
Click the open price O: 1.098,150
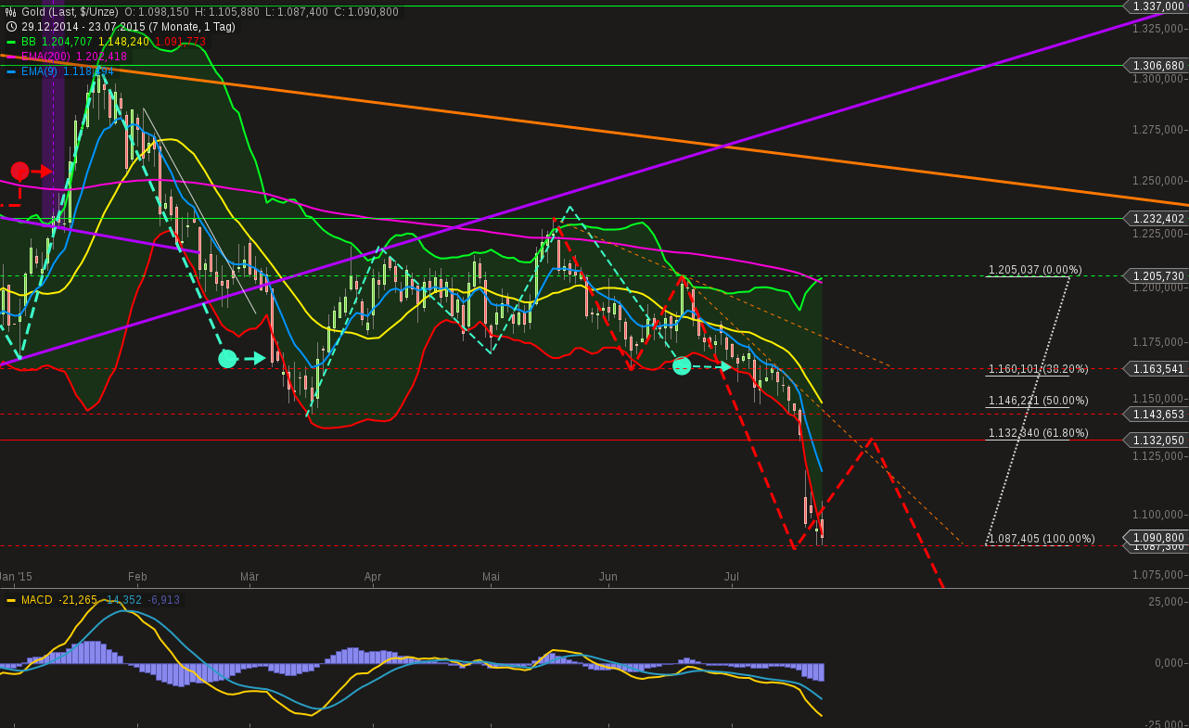click(x=157, y=12)
